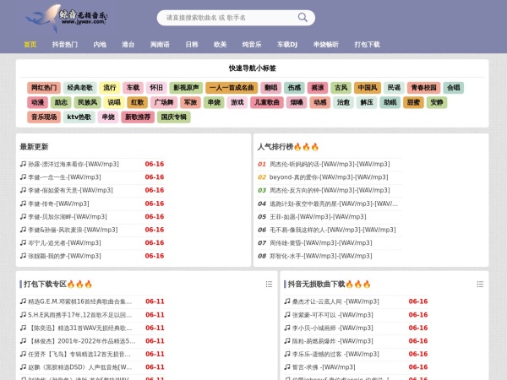Choose the 国庆专辑 tag

pos(173,117)
